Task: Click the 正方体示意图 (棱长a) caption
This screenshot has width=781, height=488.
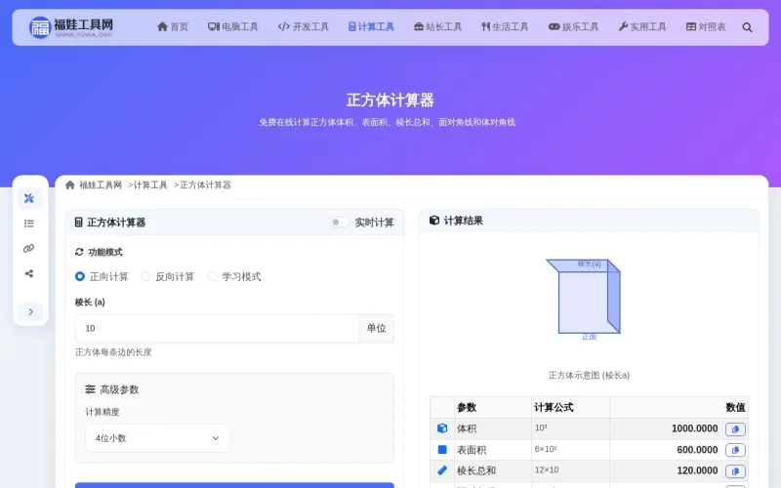Action: [x=589, y=376]
